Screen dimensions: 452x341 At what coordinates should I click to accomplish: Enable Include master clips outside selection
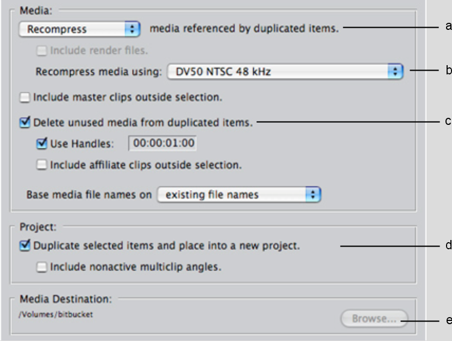25,98
